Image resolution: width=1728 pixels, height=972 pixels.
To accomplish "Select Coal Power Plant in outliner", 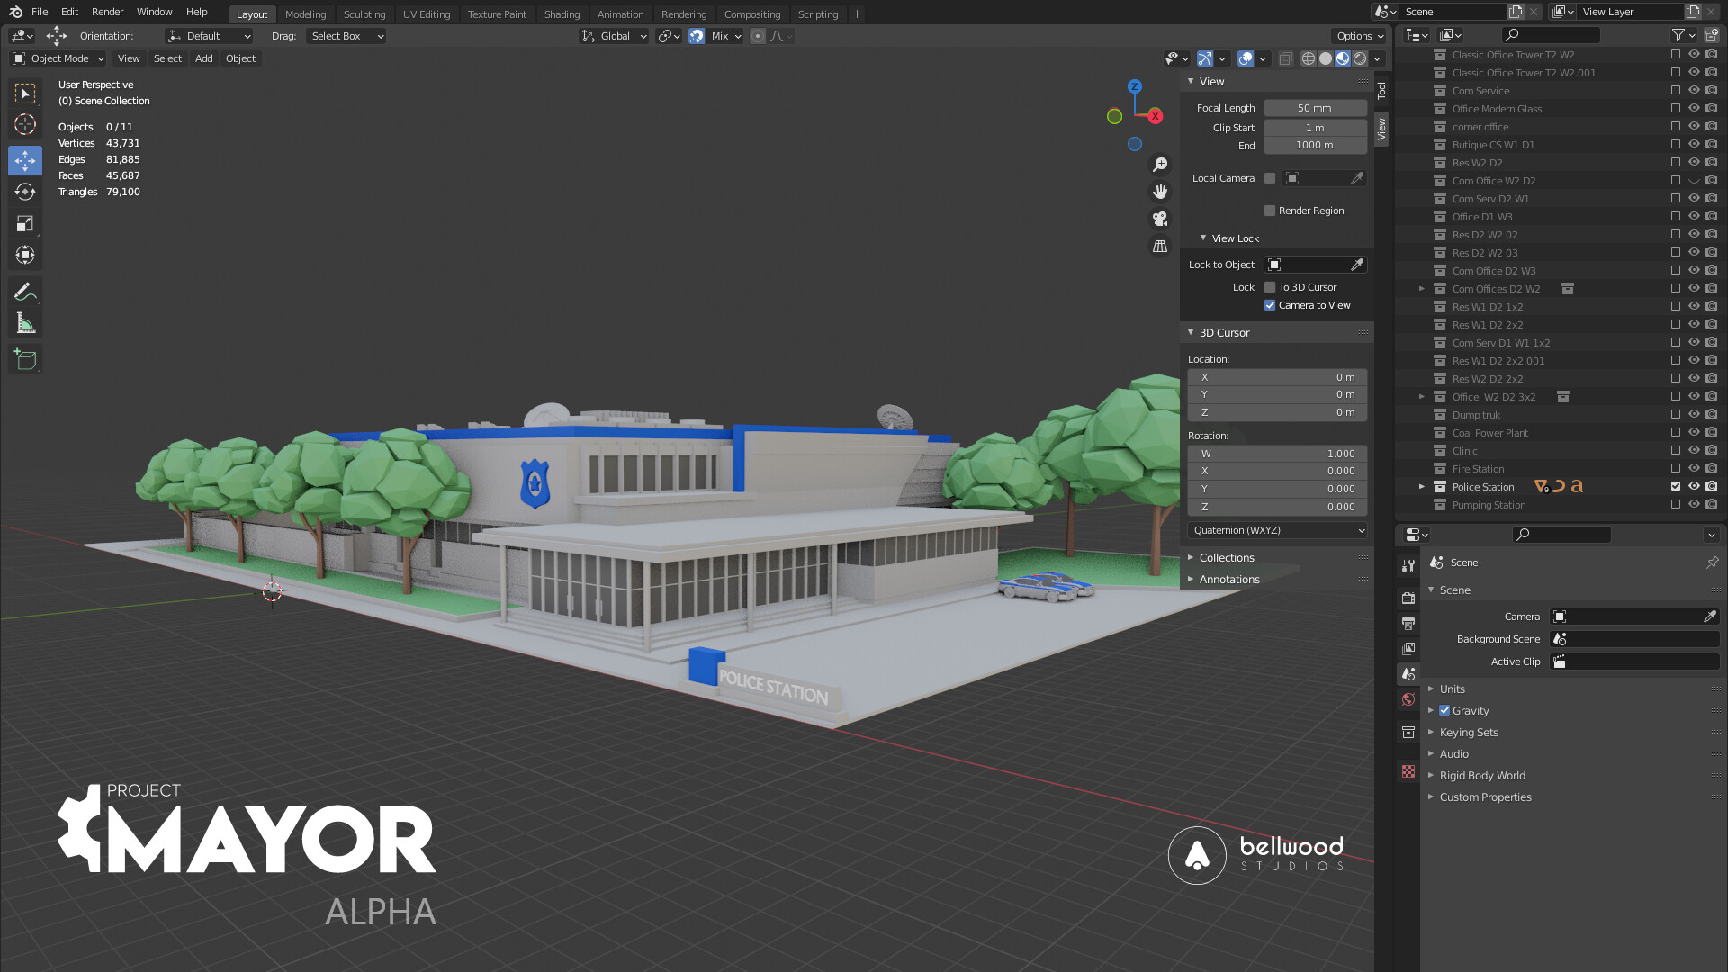I will 1489,433.
